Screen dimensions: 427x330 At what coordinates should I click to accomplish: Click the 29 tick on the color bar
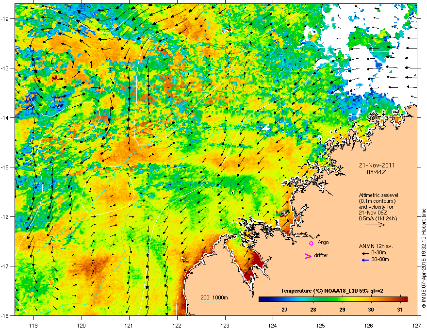(x=342, y=310)
